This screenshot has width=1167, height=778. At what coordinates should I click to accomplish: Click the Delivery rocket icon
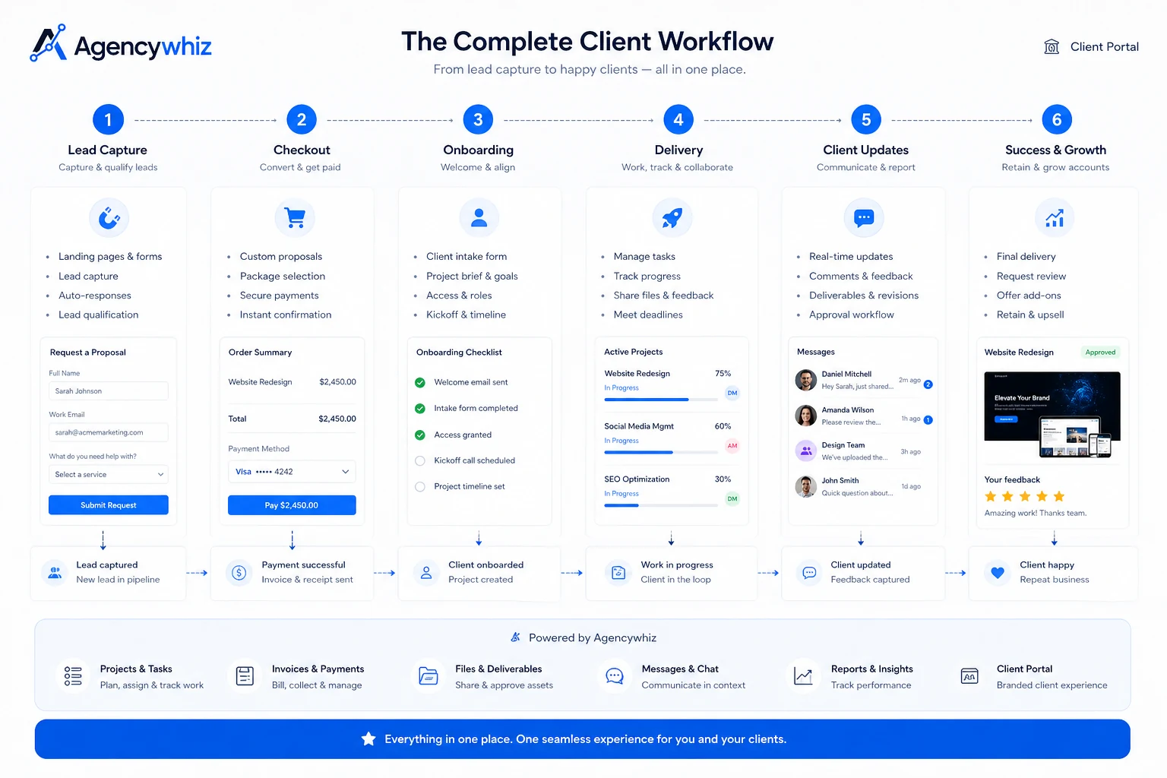(672, 218)
